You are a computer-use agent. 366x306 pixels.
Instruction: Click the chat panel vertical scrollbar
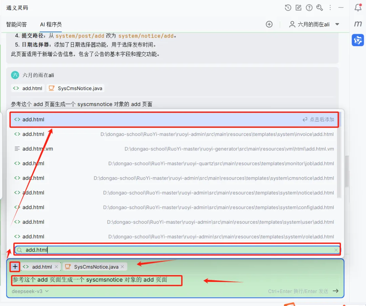coord(347,171)
